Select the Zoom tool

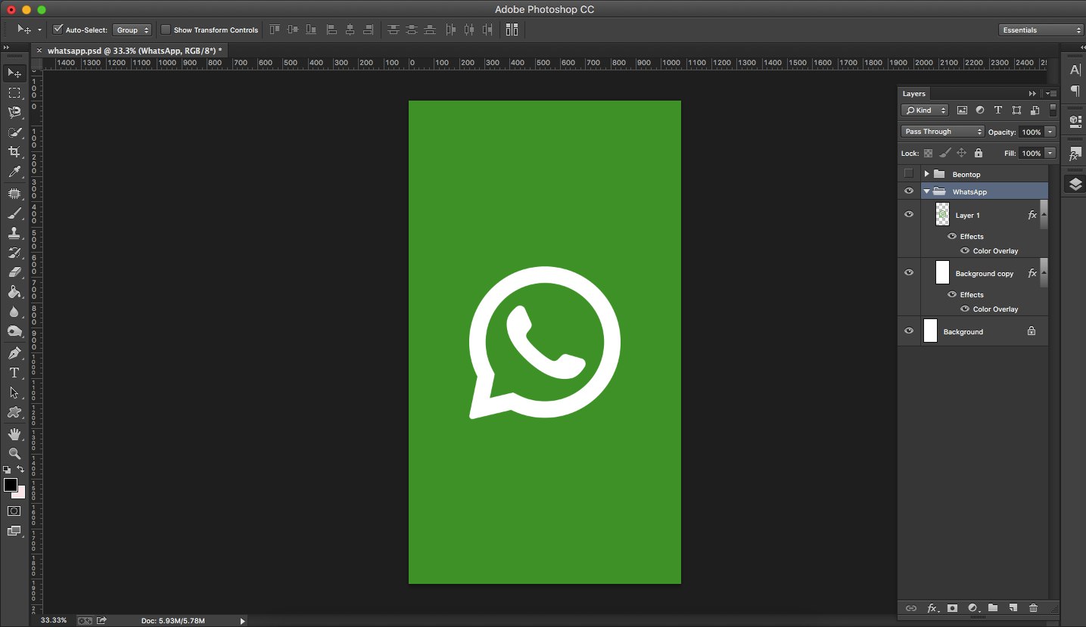[x=14, y=455]
